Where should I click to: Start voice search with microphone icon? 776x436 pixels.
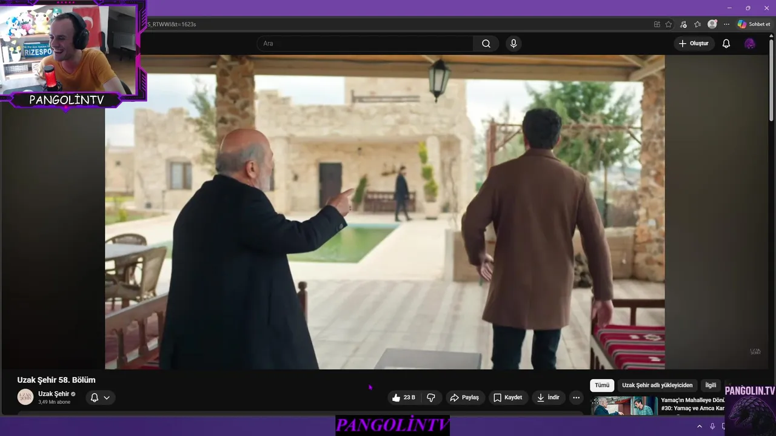coord(513,44)
